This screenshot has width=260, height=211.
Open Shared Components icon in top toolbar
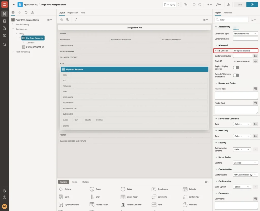pyautogui.click(x=229, y=5)
